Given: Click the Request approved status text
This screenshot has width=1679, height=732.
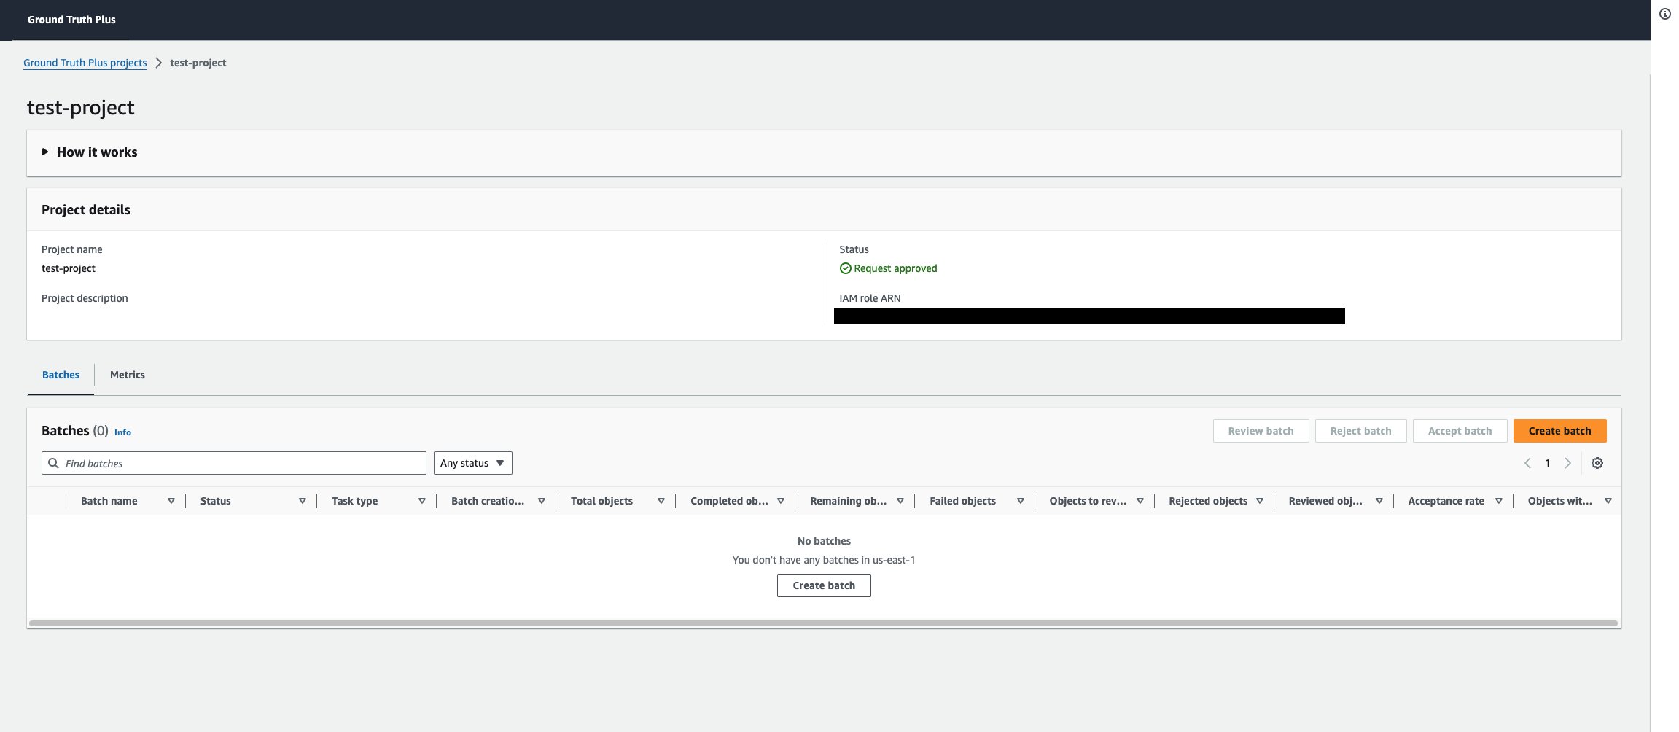Looking at the screenshot, I should 895,268.
